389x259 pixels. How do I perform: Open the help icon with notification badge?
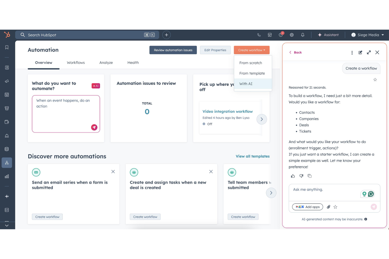(281, 35)
